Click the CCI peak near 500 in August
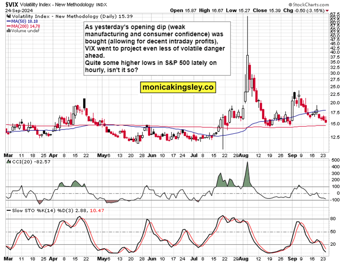 point(247,163)
